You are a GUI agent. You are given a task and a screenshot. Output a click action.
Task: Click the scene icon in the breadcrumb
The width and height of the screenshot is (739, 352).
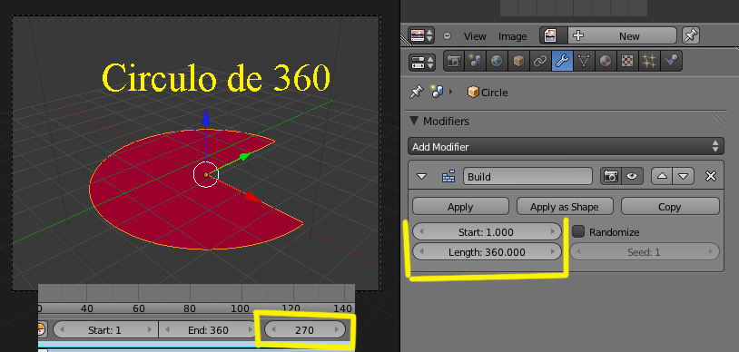coord(438,92)
